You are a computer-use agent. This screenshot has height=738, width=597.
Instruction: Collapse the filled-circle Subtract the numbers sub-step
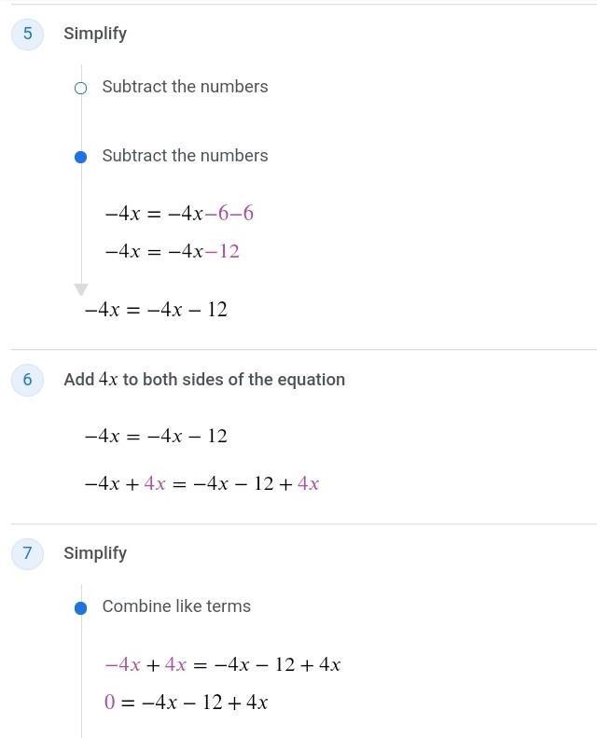pos(80,157)
